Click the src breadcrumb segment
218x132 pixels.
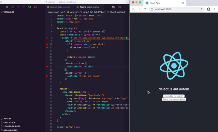[x=62, y=12]
